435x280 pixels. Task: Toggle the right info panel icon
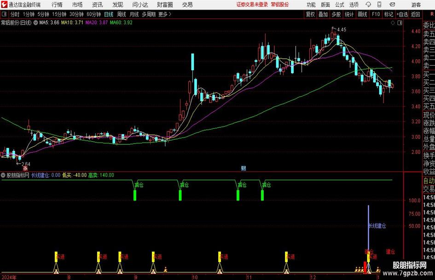tap(400, 23)
